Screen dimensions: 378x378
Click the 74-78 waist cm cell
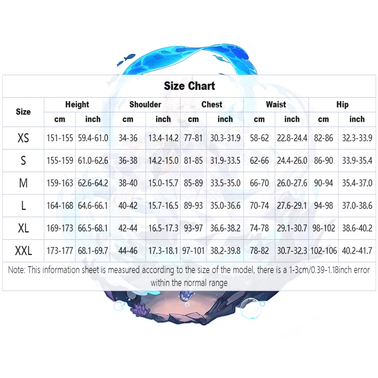pos(259,228)
